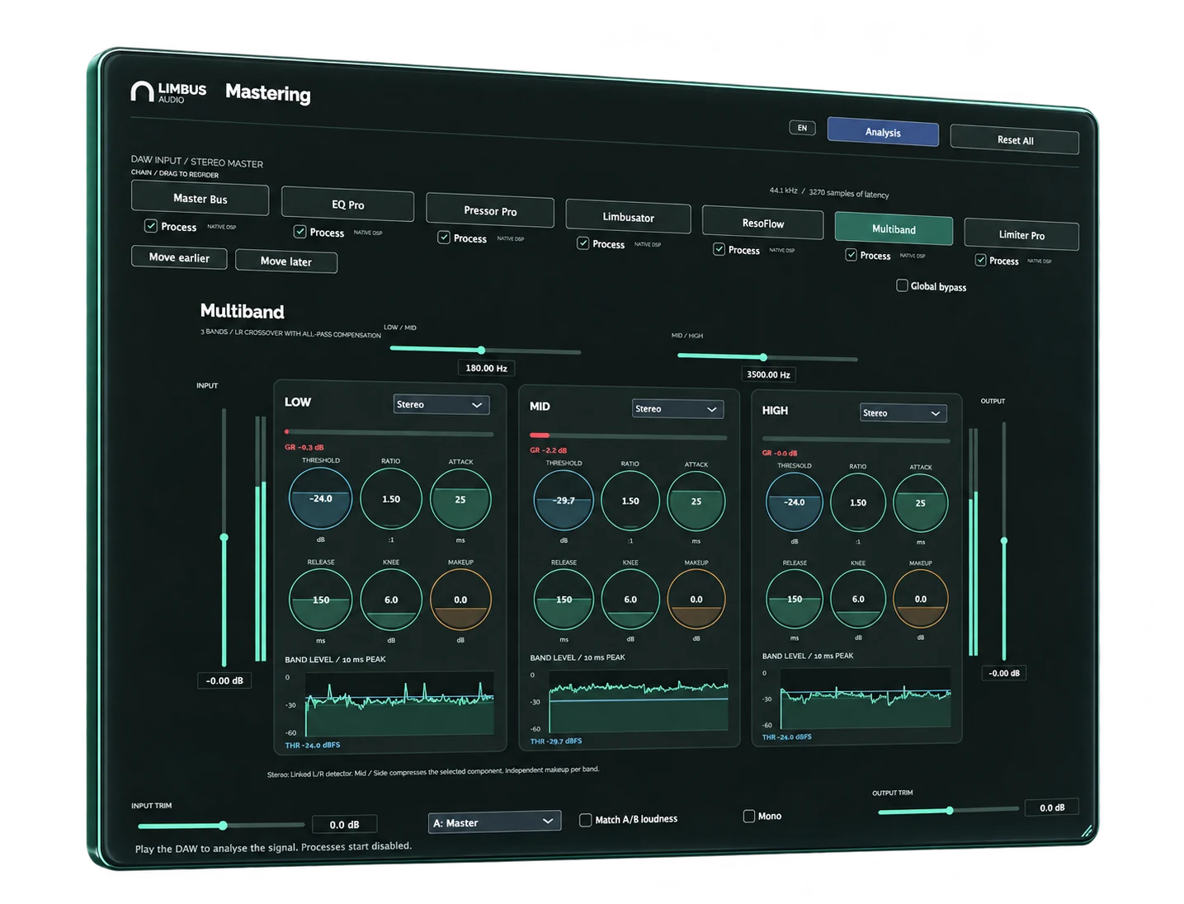Click the LOW band Threshold knob

click(x=321, y=499)
